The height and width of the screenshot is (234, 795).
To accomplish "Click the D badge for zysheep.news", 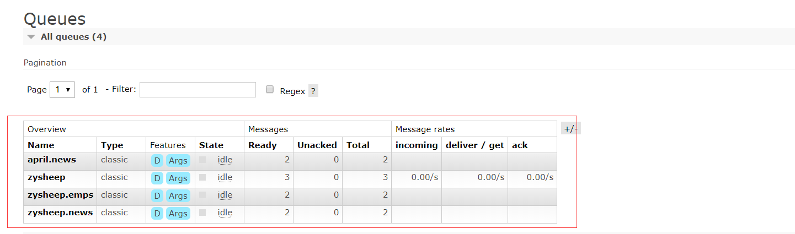I will 157,214.
